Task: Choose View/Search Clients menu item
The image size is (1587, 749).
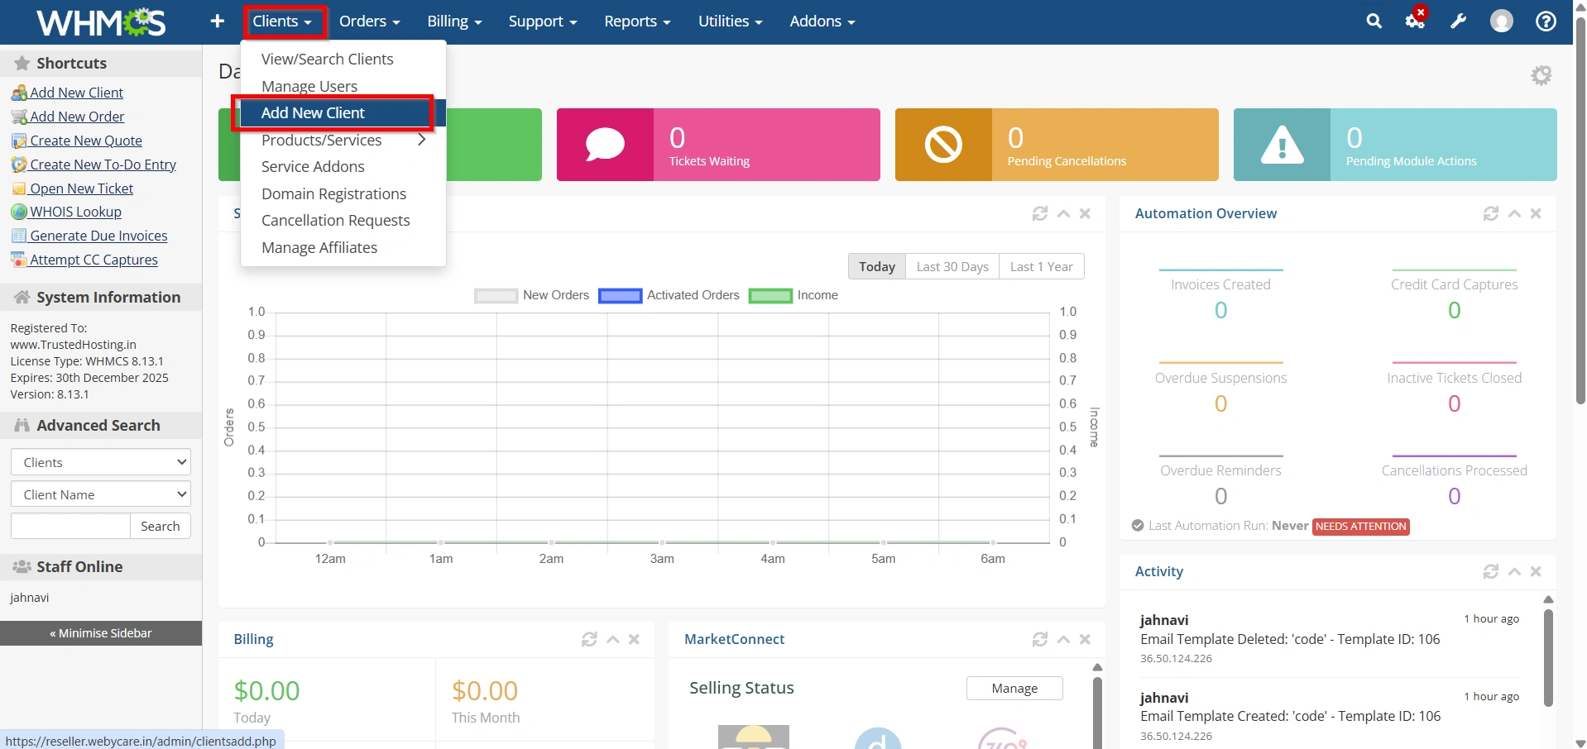Action: click(343, 60)
